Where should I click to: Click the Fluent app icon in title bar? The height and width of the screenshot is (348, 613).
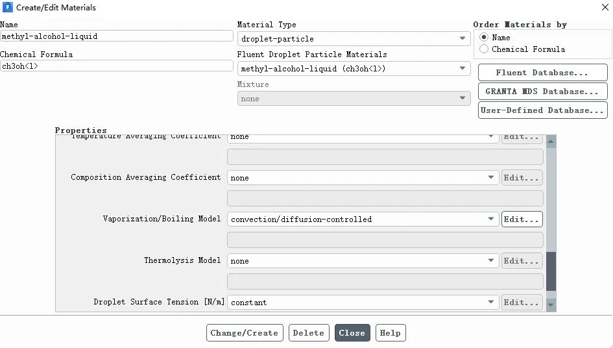(8, 8)
